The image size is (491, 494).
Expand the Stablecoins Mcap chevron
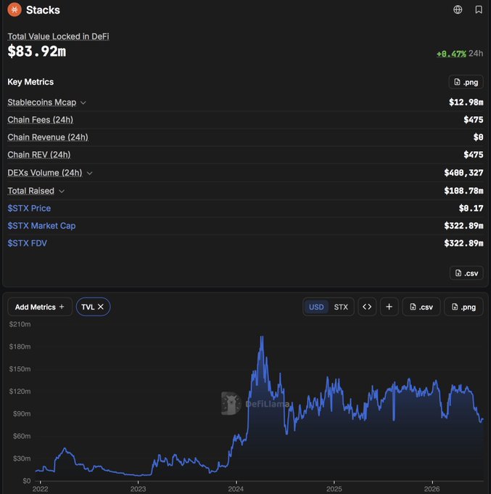[83, 102]
